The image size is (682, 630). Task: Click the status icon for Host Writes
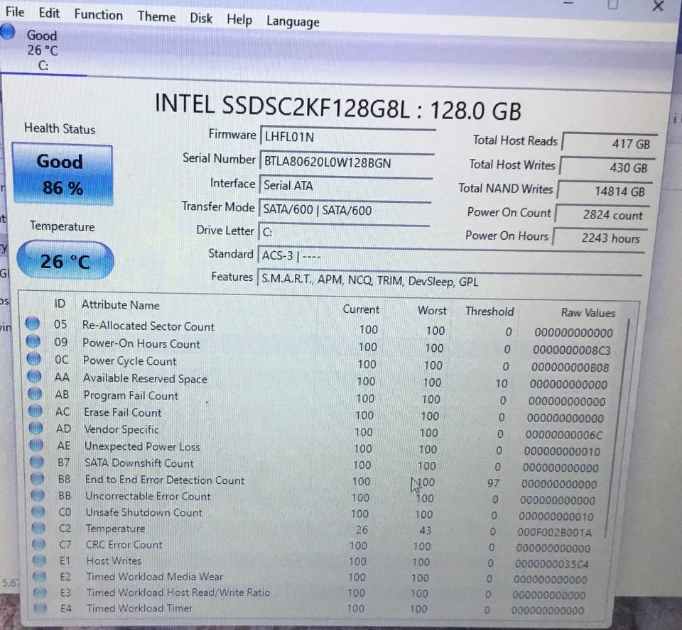40,560
